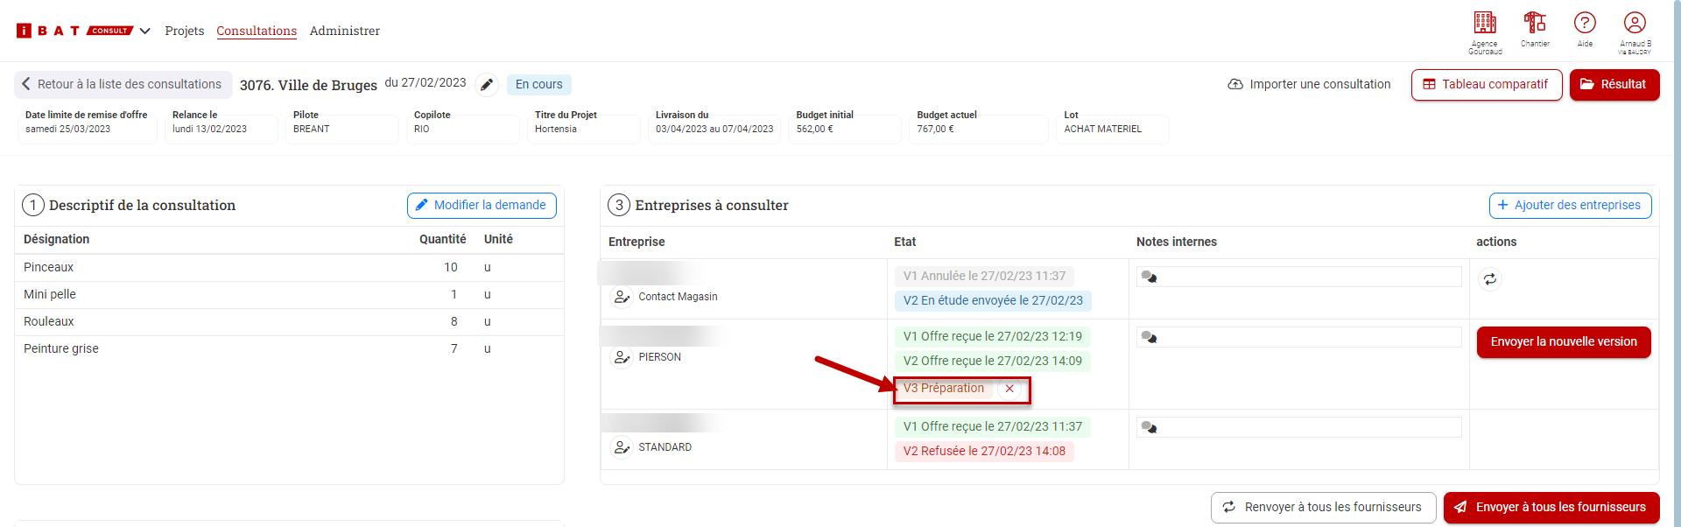
Task: Open the Projets menu
Action: 184,31
